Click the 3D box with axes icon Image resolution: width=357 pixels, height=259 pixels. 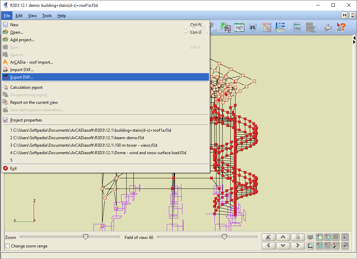click(310, 246)
